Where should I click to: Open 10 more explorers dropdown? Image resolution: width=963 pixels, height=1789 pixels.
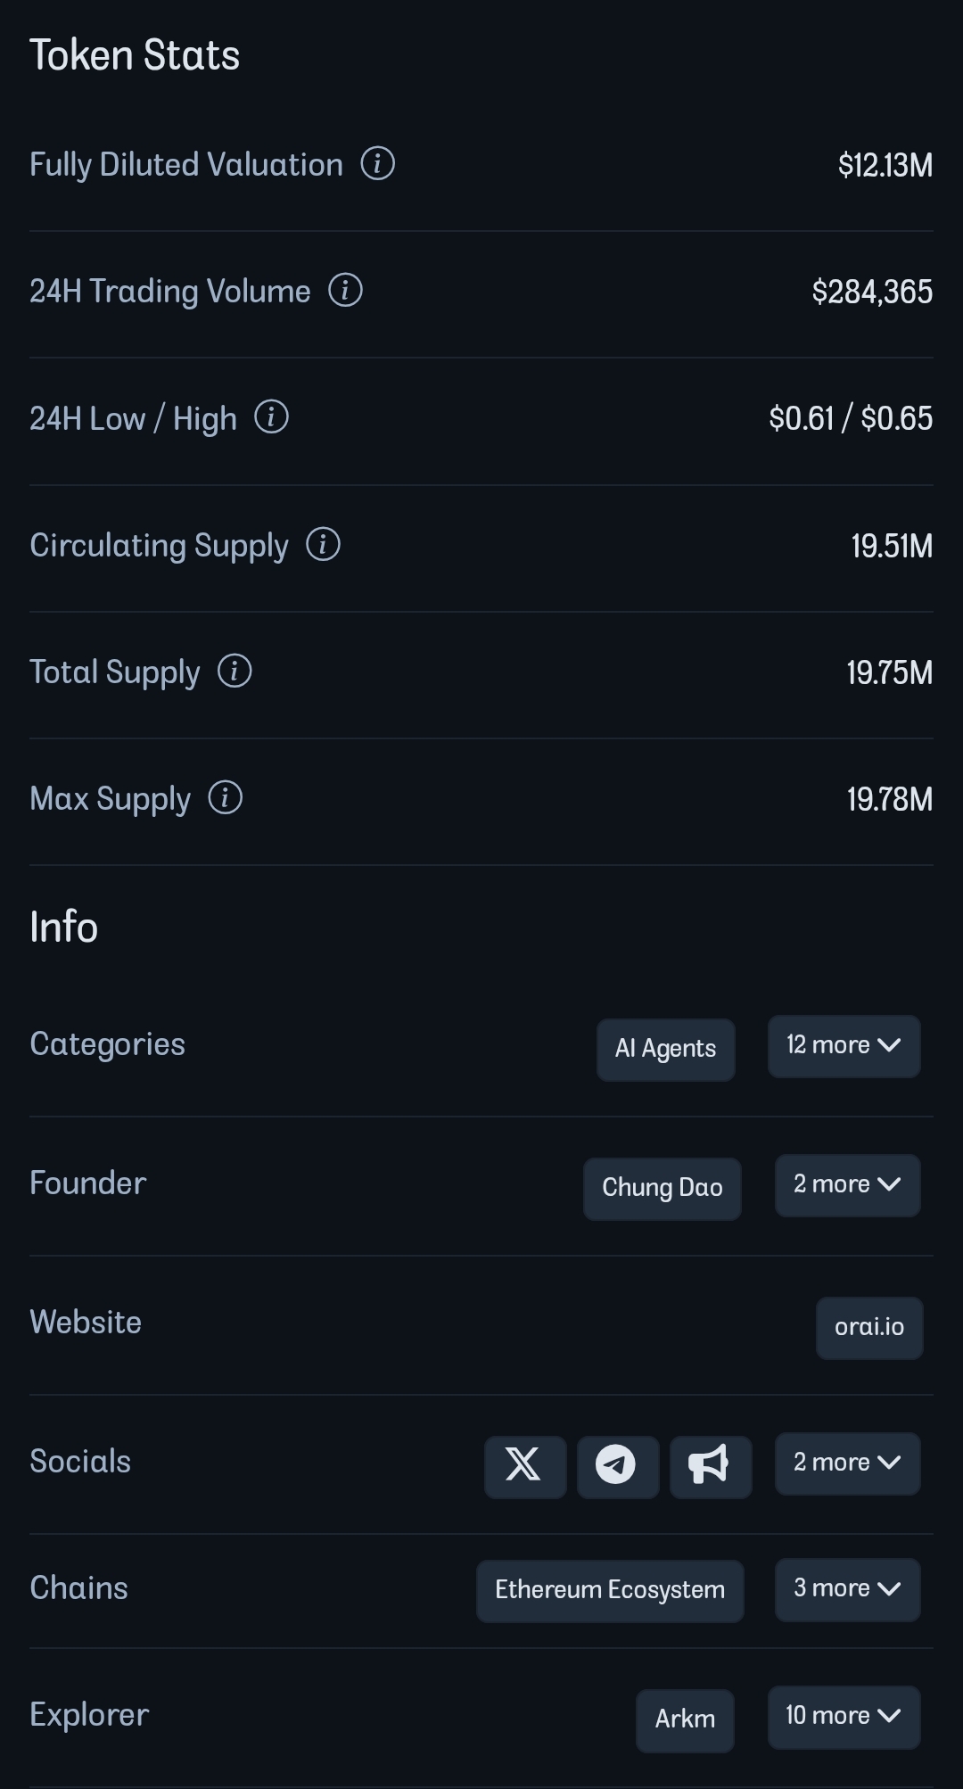tap(844, 1717)
